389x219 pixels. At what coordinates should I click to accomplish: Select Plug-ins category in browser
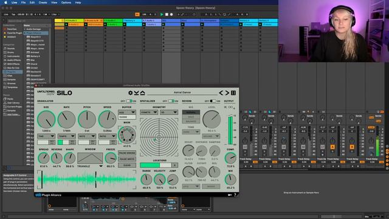pyautogui.click(x=12, y=72)
